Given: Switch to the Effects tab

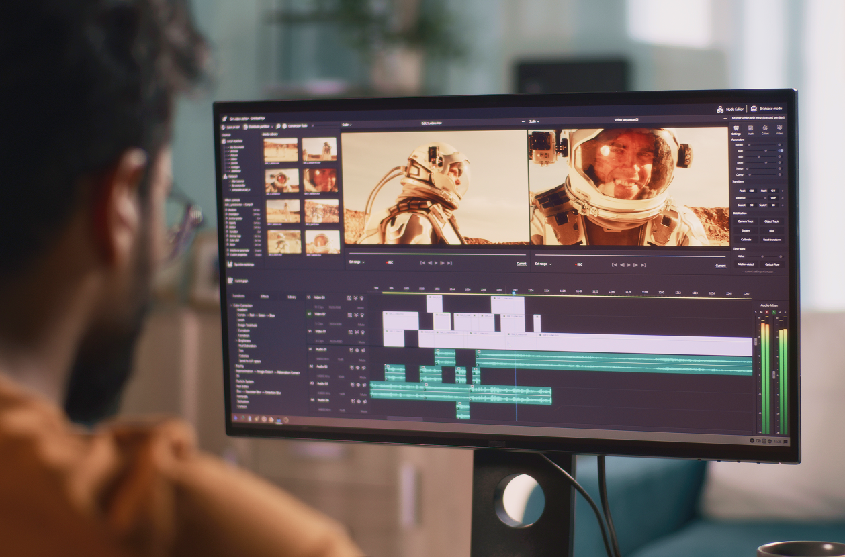Looking at the screenshot, I should [265, 296].
